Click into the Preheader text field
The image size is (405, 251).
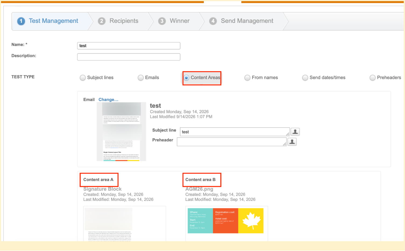(232, 142)
